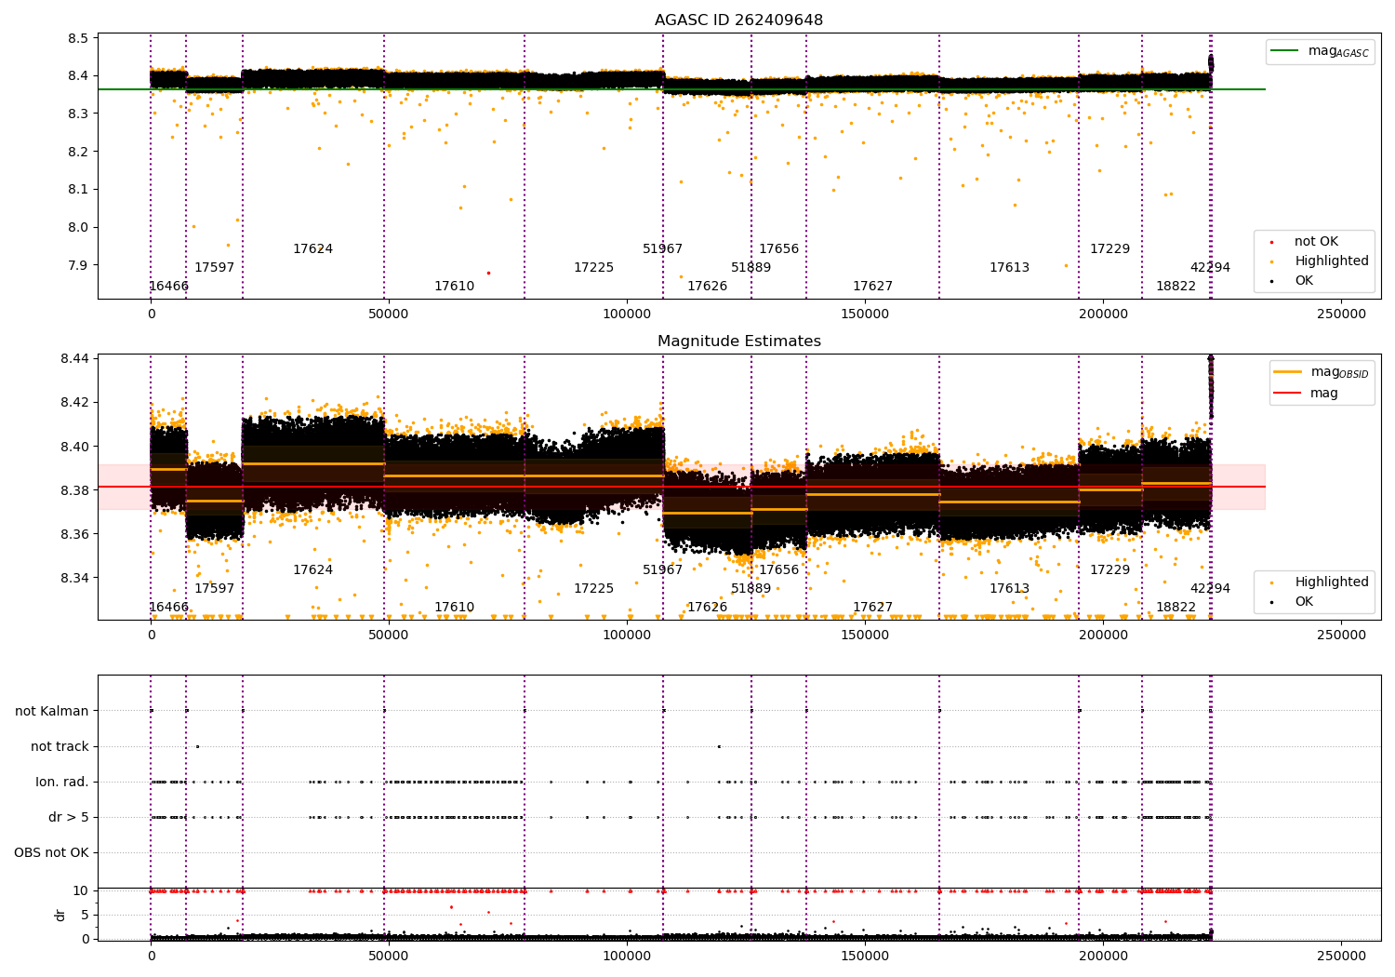
Task: Click obsid label 18822 in top panel
Action: (x=1176, y=287)
